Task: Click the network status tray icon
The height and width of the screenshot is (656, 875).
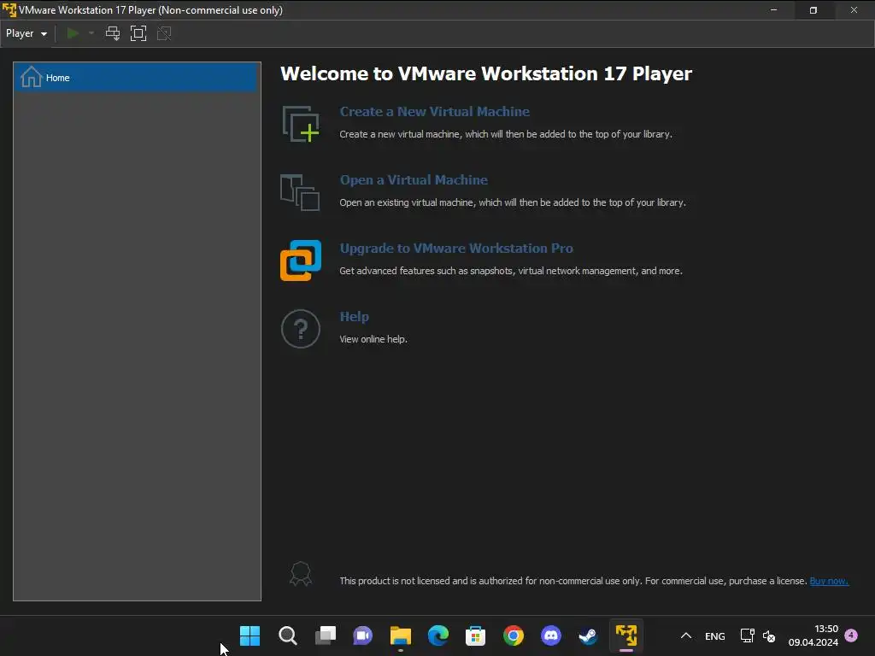Action: click(747, 635)
